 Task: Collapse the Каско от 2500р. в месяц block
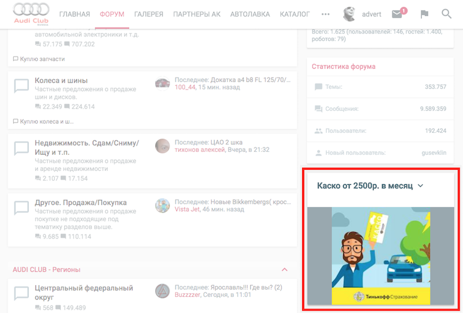point(421,186)
